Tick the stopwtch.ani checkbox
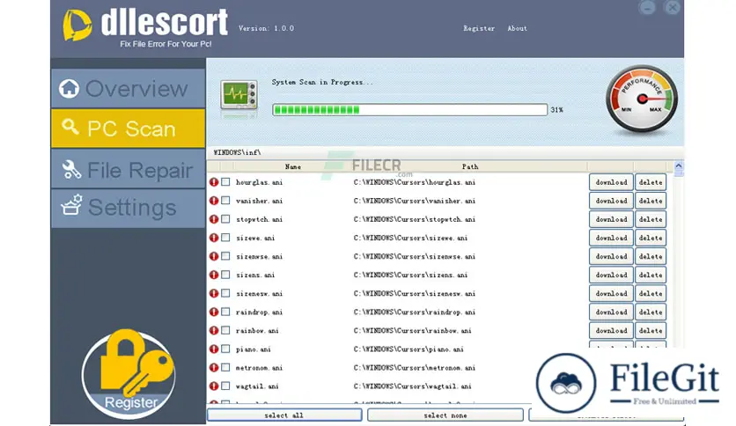Viewport: 736px width, 426px height. (225, 218)
